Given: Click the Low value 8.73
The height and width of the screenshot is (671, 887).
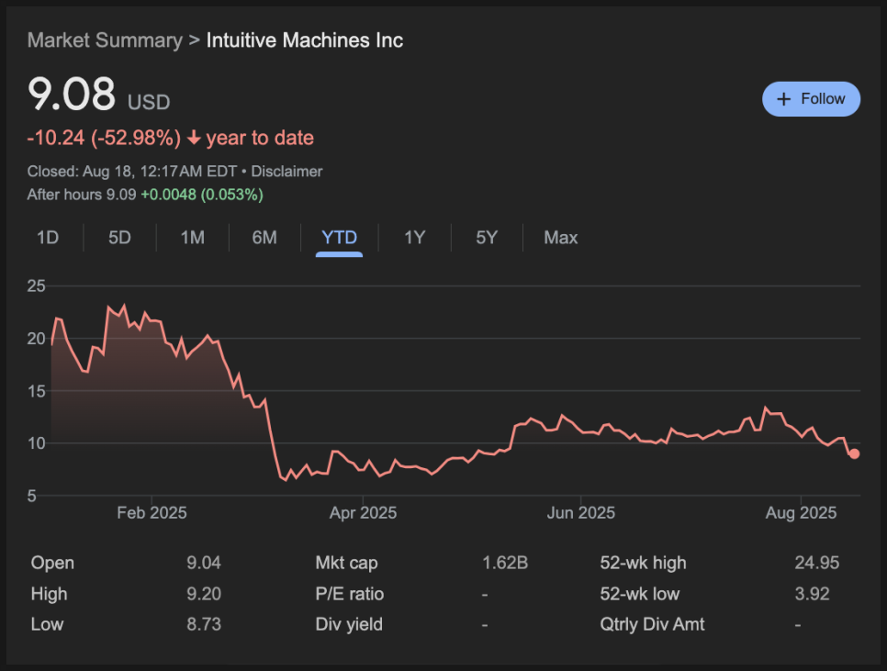Looking at the screenshot, I should pyautogui.click(x=204, y=624).
